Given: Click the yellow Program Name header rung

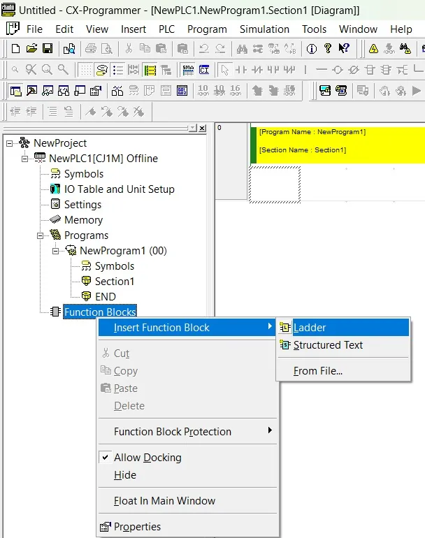Looking at the screenshot, I should pos(338,145).
